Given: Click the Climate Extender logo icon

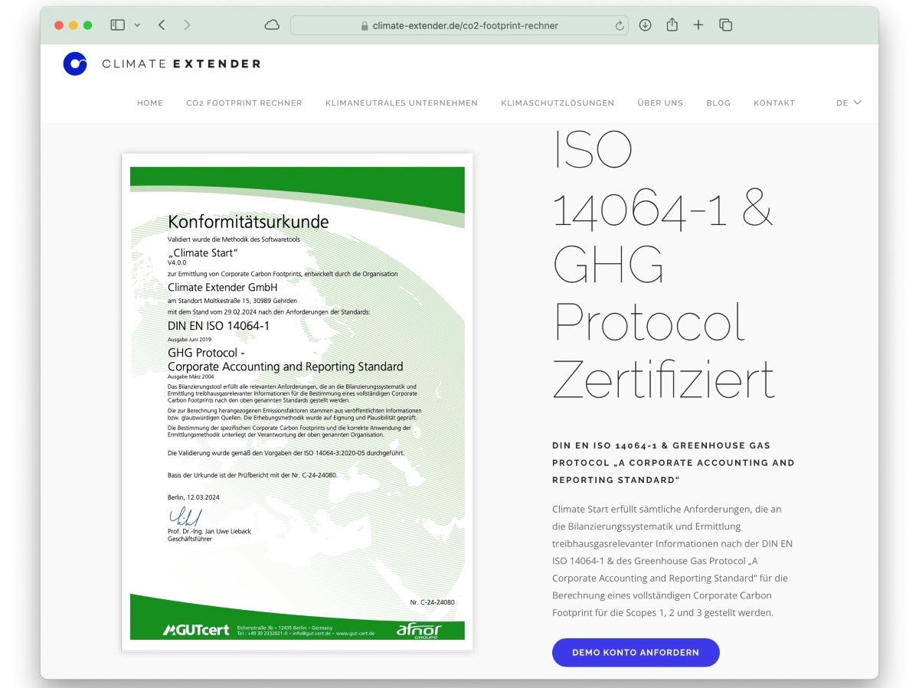Looking at the screenshot, I should click(x=75, y=64).
